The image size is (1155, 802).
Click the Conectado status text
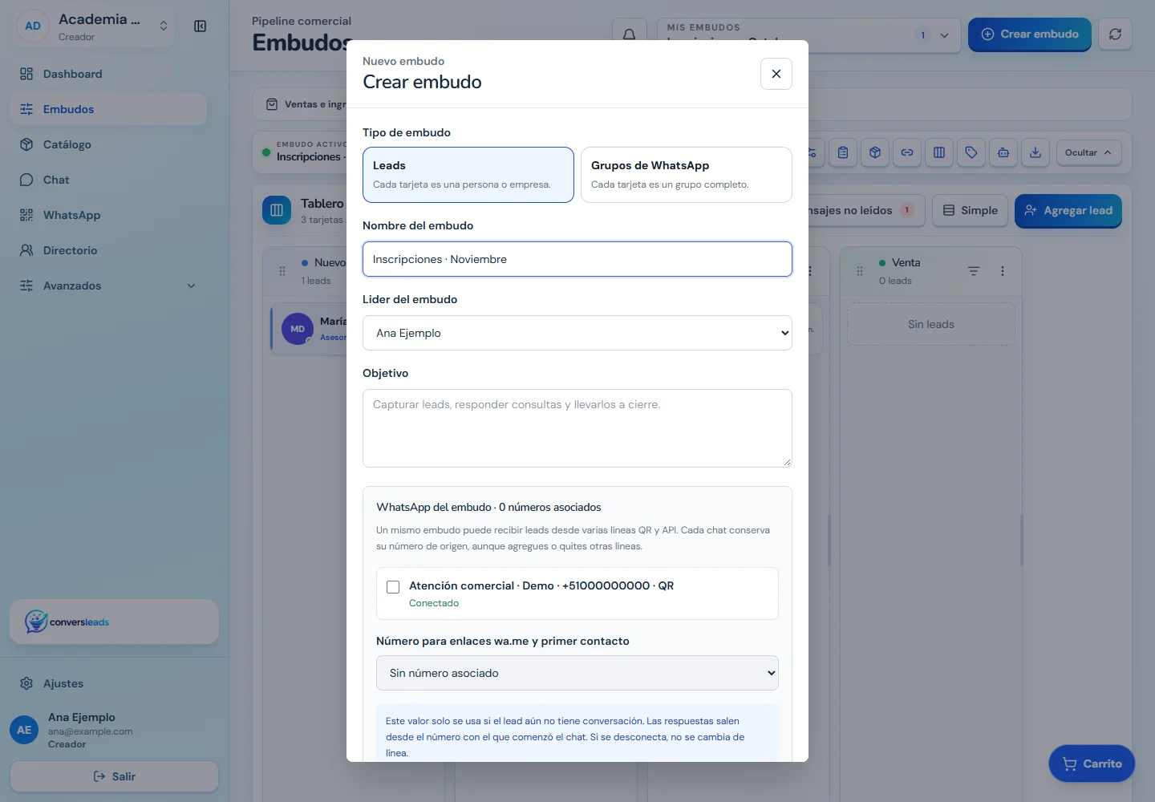pos(434,603)
